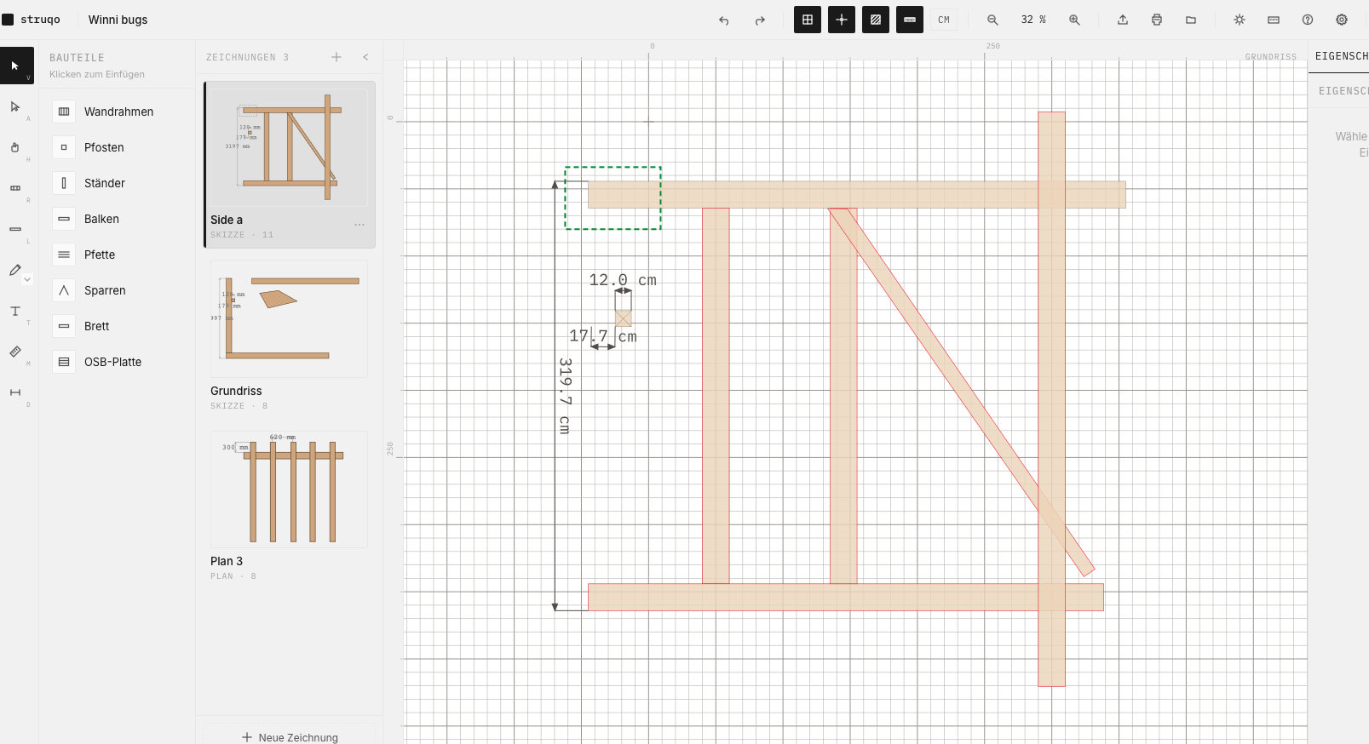The image size is (1369, 744).
Task: Insert a Pfosten component
Action: coord(118,147)
